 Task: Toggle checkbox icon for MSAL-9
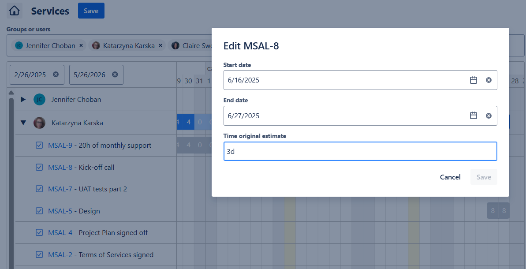(39, 145)
